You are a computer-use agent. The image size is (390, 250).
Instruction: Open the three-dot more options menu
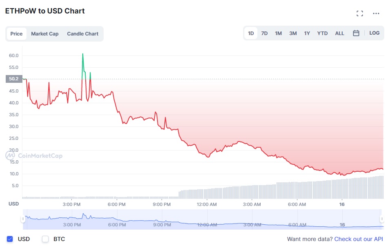point(376,13)
